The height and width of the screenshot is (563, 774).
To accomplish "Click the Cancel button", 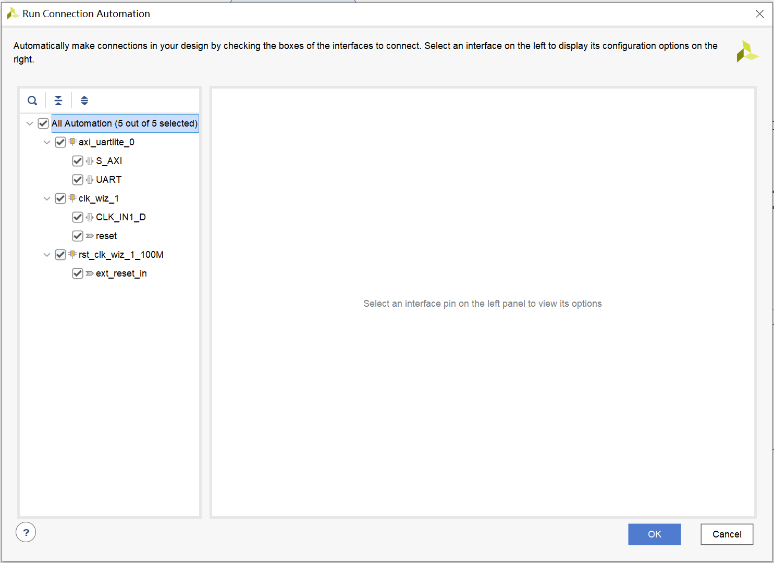I will (x=727, y=534).
